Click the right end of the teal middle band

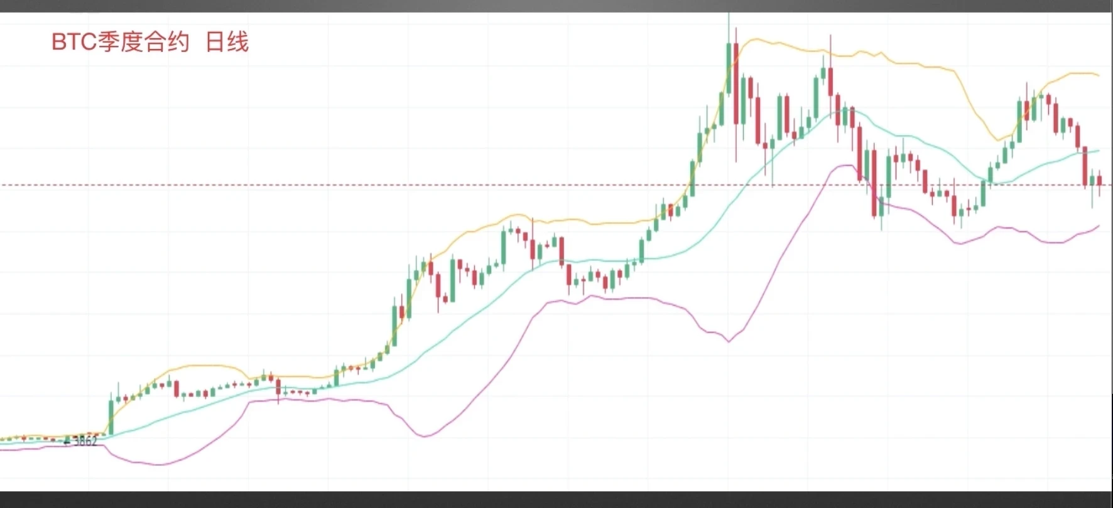click(1099, 151)
